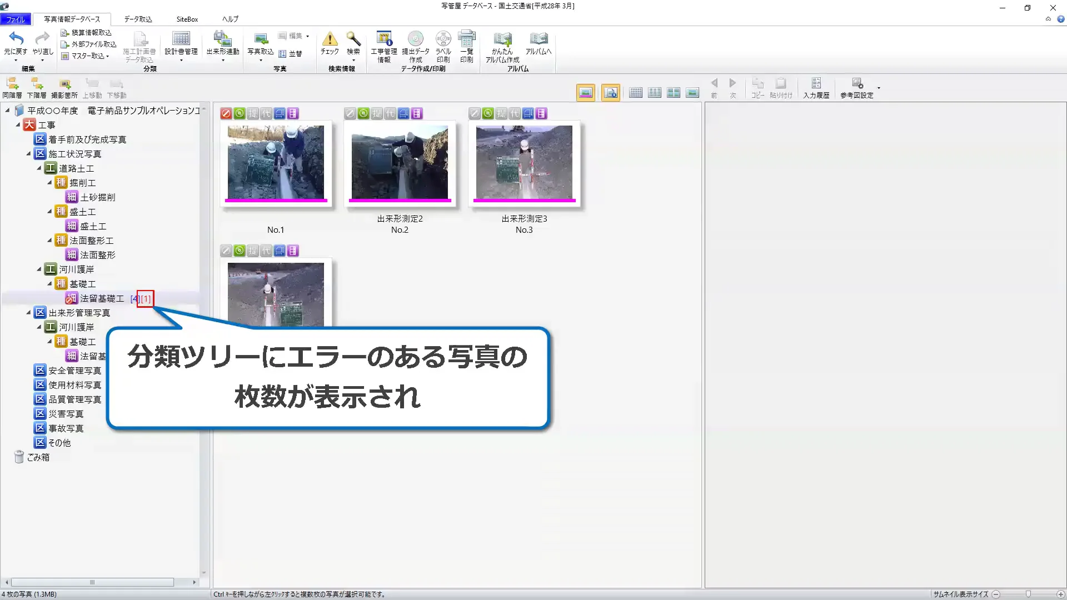Toggle red prohibition flag on photo No.1
This screenshot has height=600, width=1067.
point(226,113)
